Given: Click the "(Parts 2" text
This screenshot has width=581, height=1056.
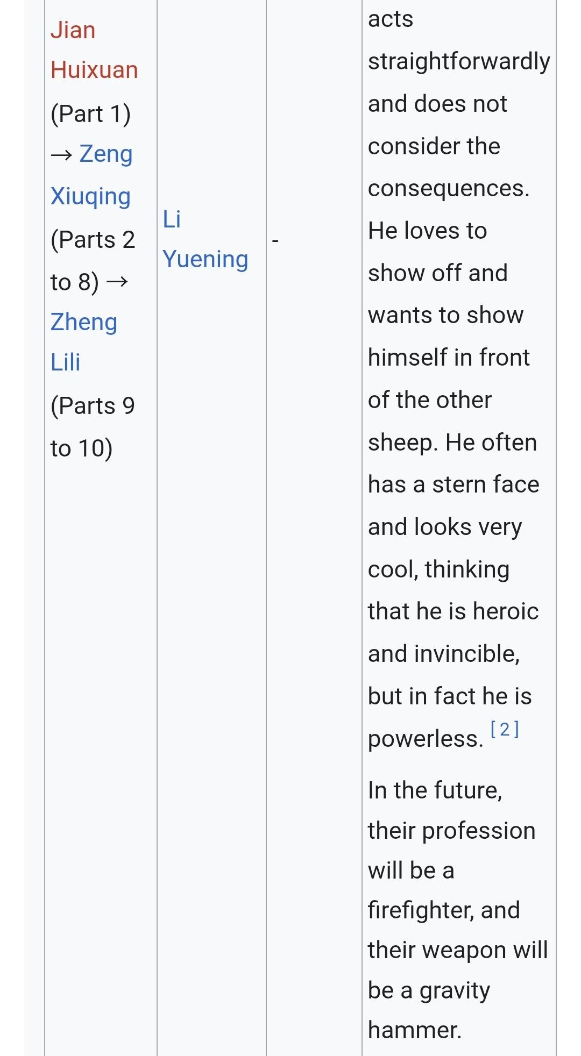Looking at the screenshot, I should click(x=93, y=239).
